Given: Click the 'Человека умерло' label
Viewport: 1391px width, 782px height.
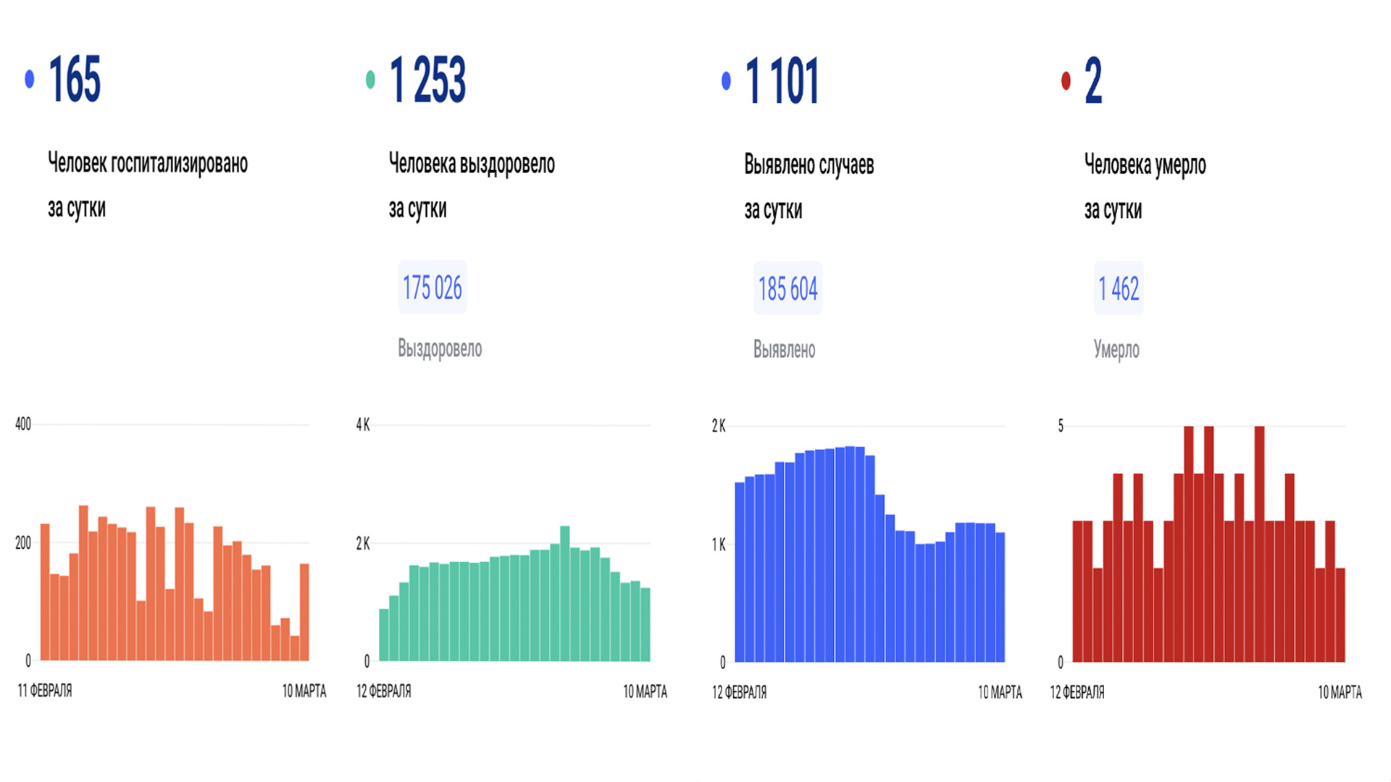Looking at the screenshot, I should pos(1145,166).
